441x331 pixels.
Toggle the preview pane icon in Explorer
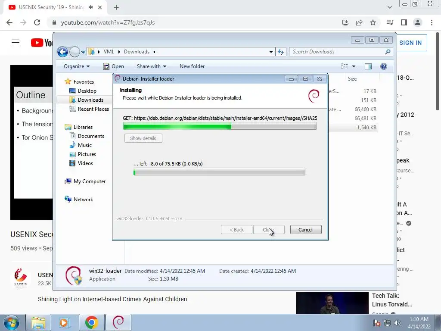(368, 66)
